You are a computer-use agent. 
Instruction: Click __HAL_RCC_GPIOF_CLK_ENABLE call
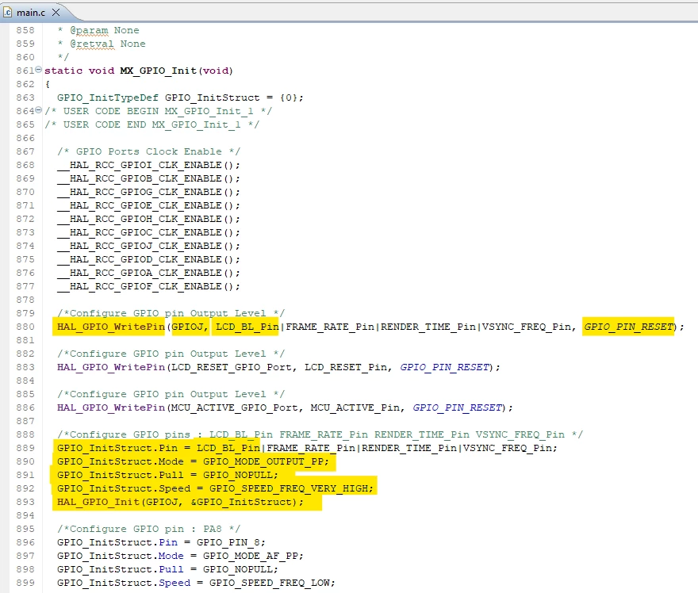(x=148, y=286)
